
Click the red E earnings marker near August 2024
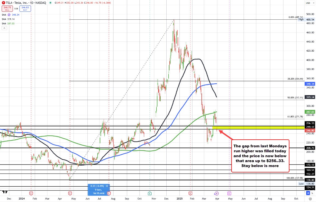point(109,193)
